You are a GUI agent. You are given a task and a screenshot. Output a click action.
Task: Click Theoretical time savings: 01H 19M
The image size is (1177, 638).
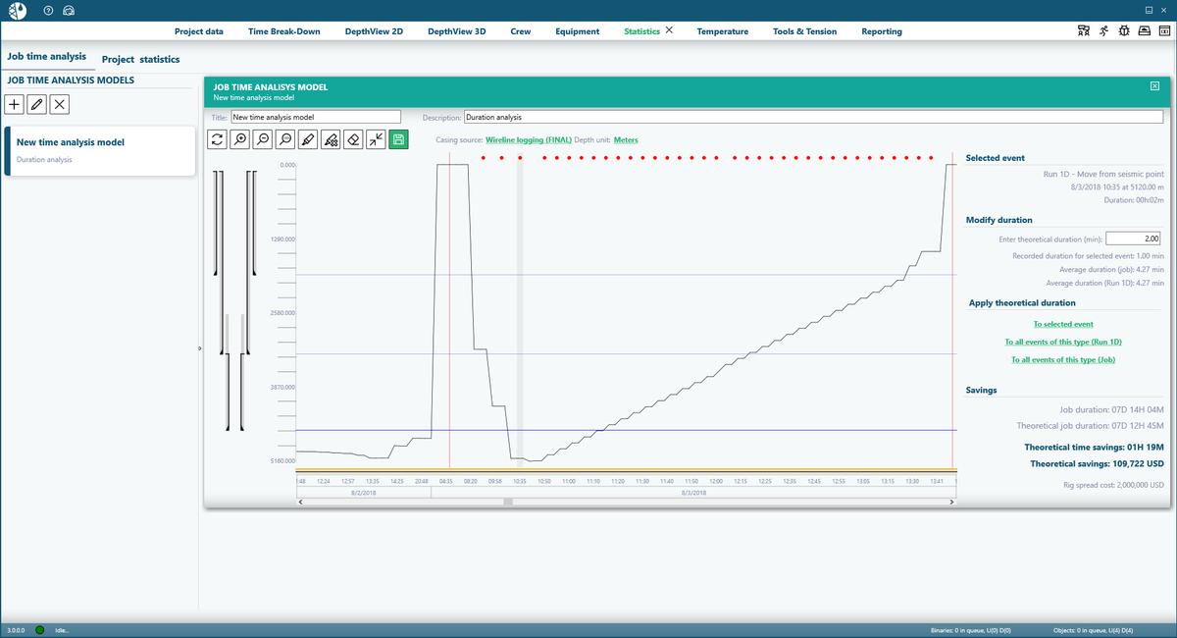click(x=1094, y=446)
